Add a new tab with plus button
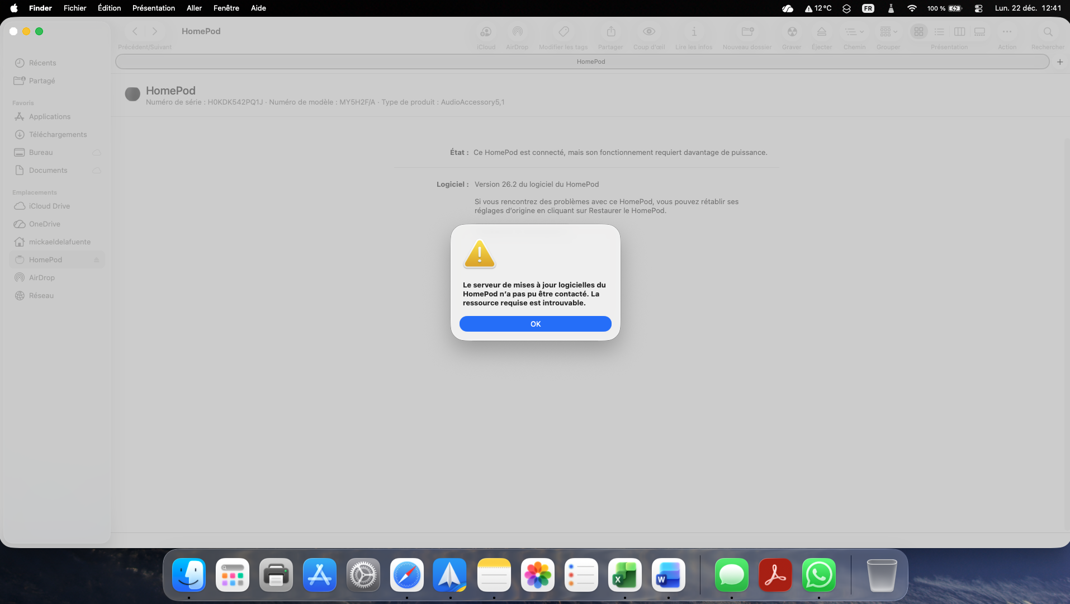The image size is (1070, 604). pos(1059,62)
